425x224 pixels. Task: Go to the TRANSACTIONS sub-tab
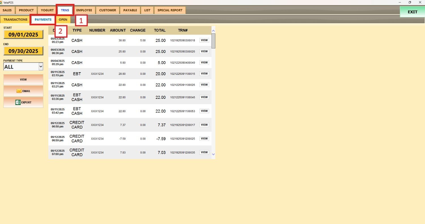[15, 20]
